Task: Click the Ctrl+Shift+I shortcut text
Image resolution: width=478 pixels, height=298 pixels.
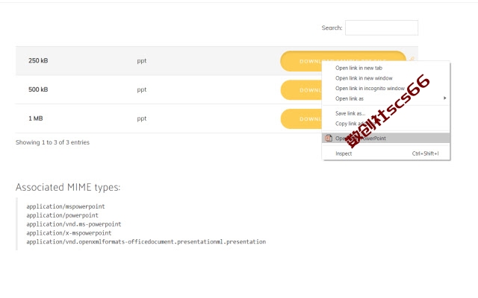Action: pyautogui.click(x=425, y=153)
